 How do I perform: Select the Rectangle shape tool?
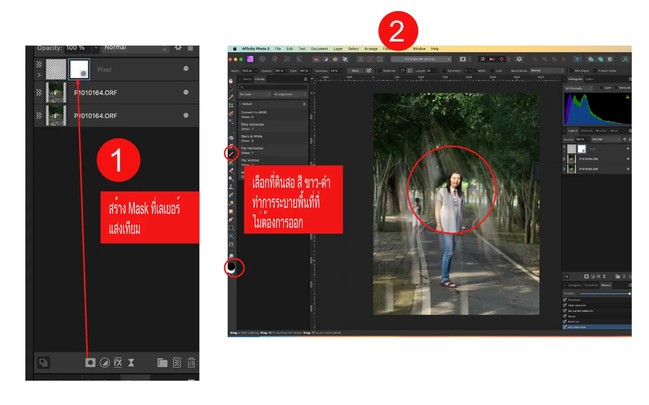pos(231,228)
